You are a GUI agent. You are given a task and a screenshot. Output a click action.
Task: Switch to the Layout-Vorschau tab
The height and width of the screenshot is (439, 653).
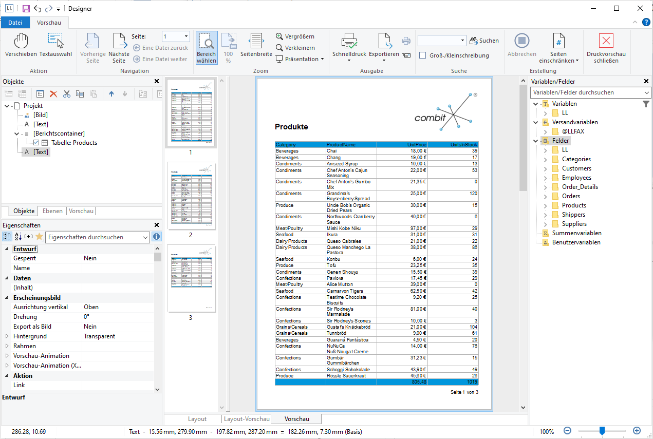247,419
